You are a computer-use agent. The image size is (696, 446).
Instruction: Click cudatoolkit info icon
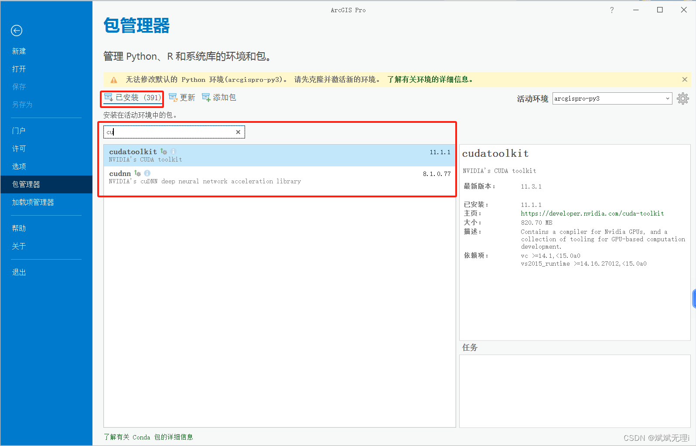click(x=173, y=152)
